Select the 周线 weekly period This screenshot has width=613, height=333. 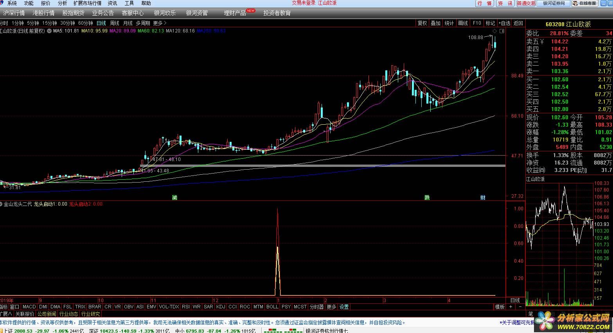pos(114,23)
